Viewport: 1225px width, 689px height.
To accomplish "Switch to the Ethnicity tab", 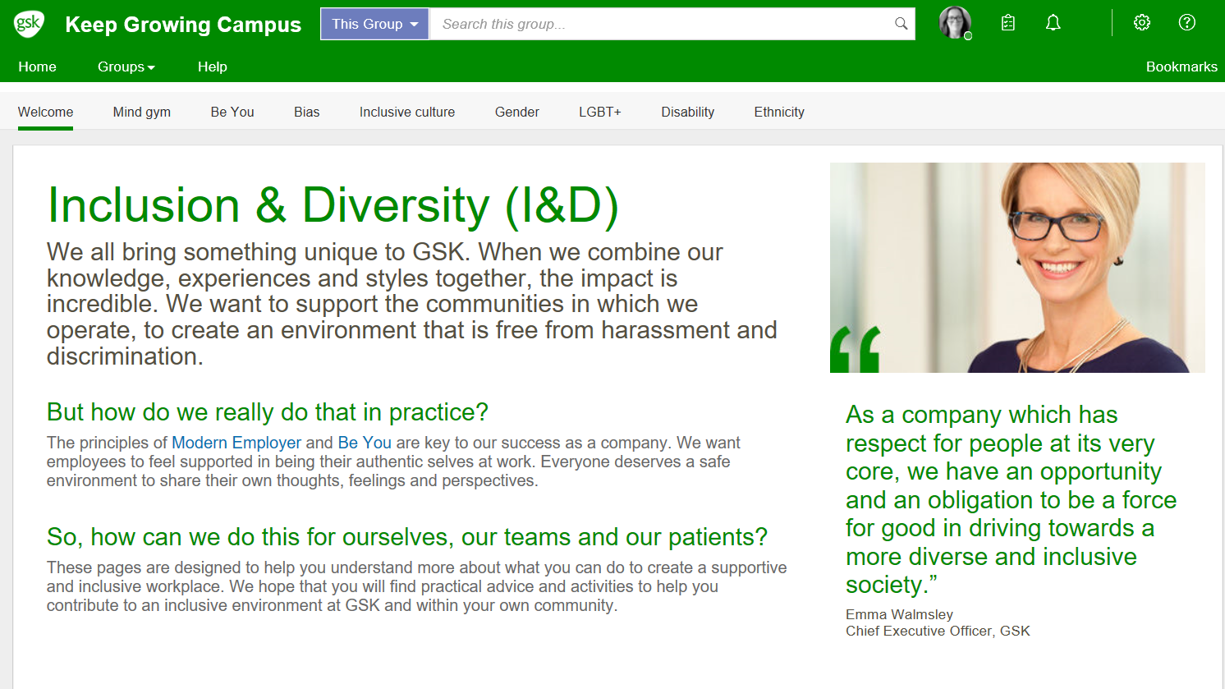I will (x=779, y=112).
